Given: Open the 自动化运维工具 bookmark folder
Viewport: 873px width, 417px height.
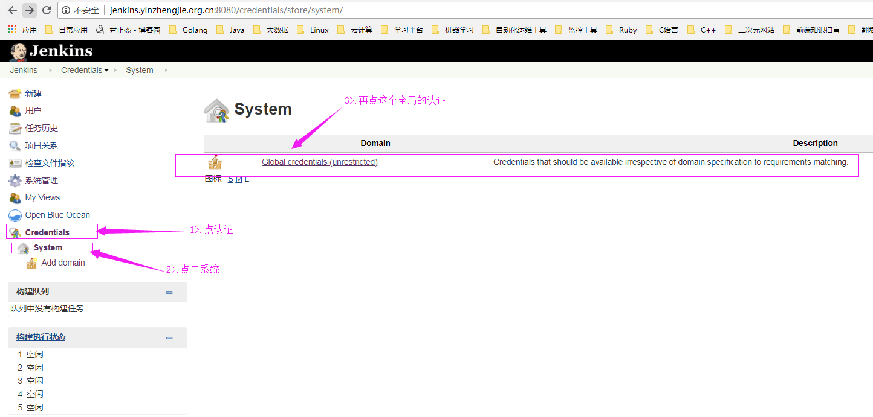Looking at the screenshot, I should pos(514,30).
